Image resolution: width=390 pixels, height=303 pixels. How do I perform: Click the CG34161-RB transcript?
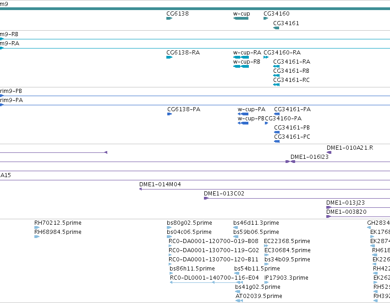(x=276, y=76)
